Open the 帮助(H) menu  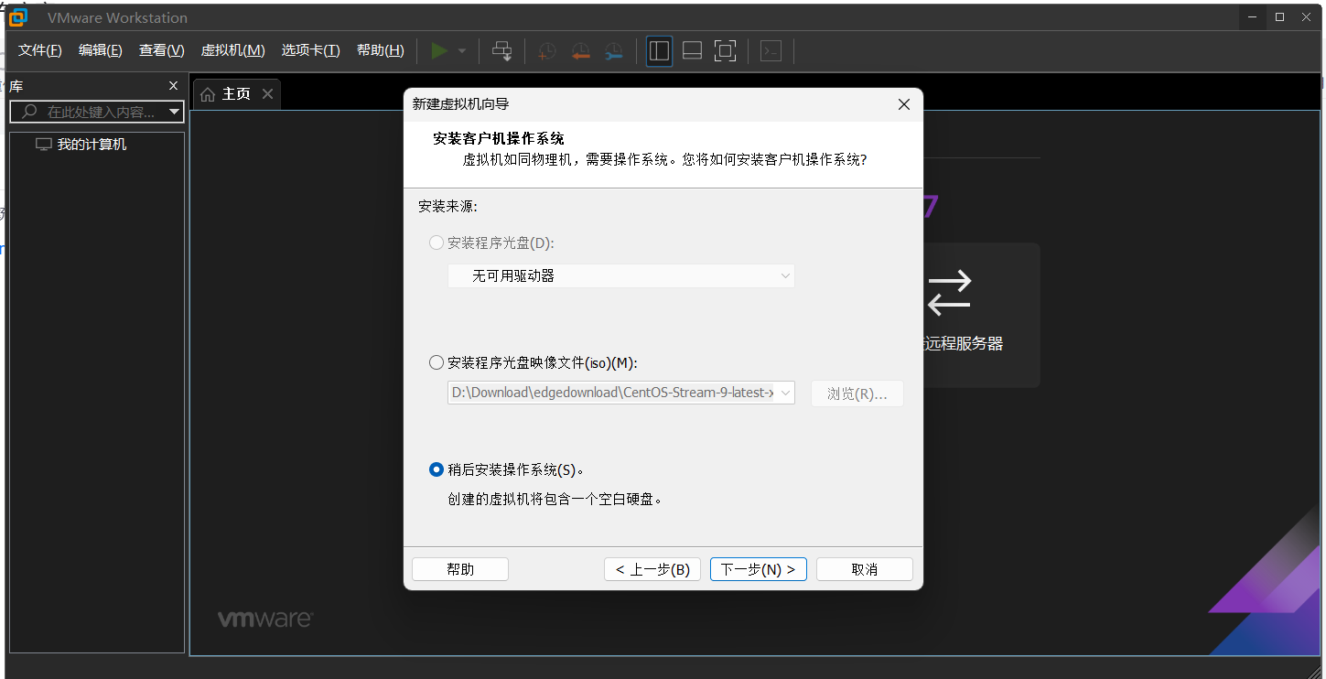[x=381, y=51]
